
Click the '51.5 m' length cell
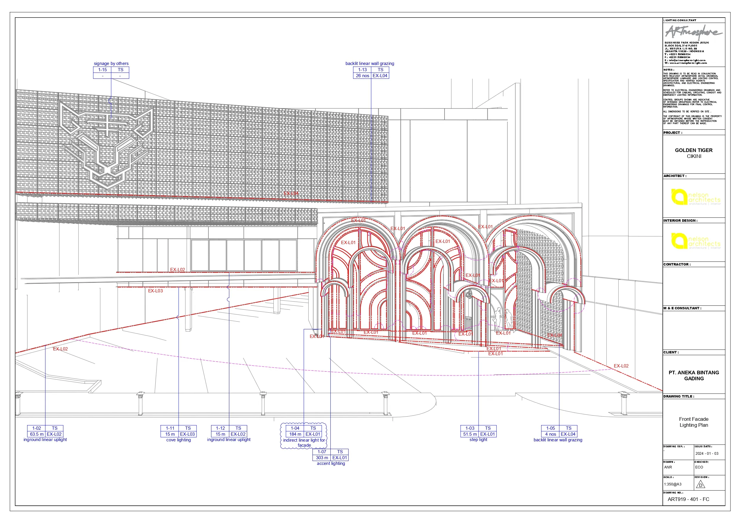470,434
